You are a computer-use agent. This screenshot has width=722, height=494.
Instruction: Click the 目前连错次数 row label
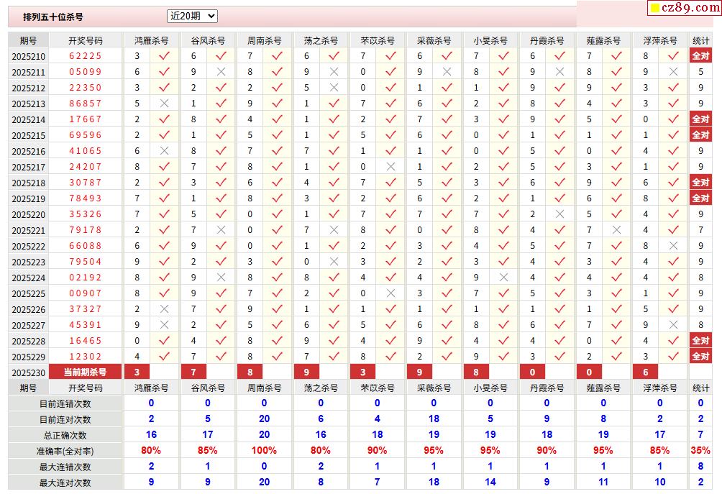65,404
